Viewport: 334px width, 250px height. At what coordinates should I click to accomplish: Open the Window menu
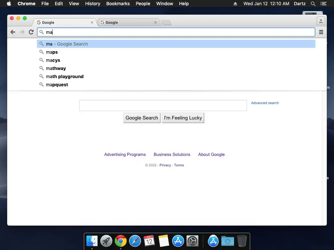pyautogui.click(x=164, y=4)
